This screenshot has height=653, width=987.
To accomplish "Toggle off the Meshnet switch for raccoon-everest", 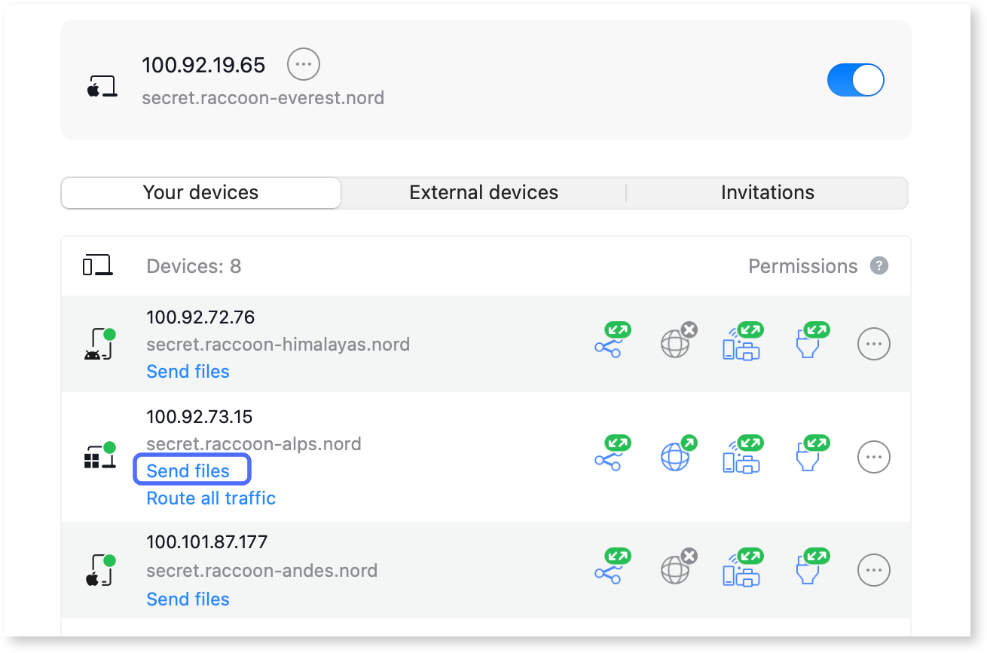I will pos(856,80).
